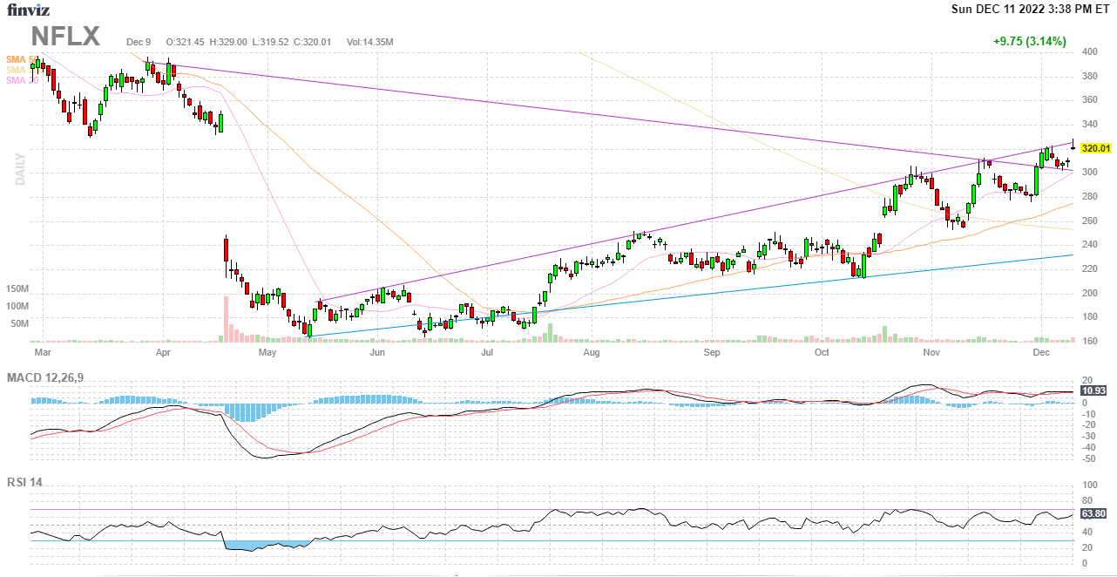Click the tall red April volume bar
The image size is (1117, 577).
[x=226, y=318]
